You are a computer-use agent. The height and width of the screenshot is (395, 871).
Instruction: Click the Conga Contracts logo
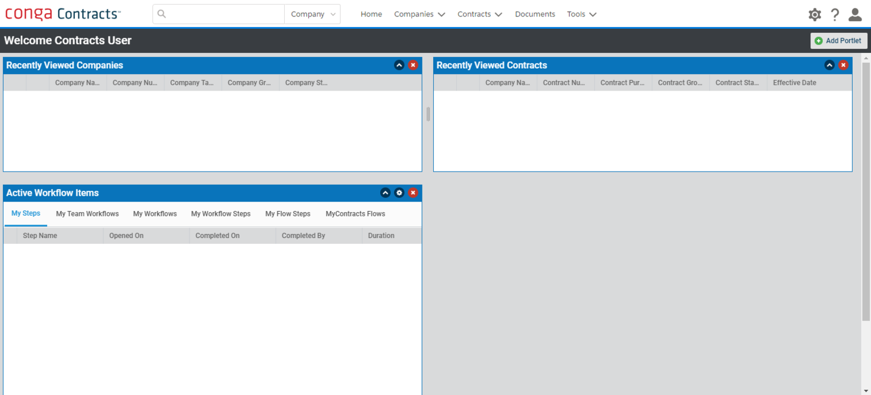pyautogui.click(x=62, y=13)
